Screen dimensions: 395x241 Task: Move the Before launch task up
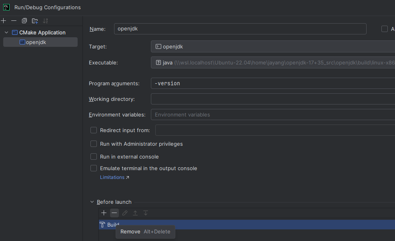click(x=135, y=213)
